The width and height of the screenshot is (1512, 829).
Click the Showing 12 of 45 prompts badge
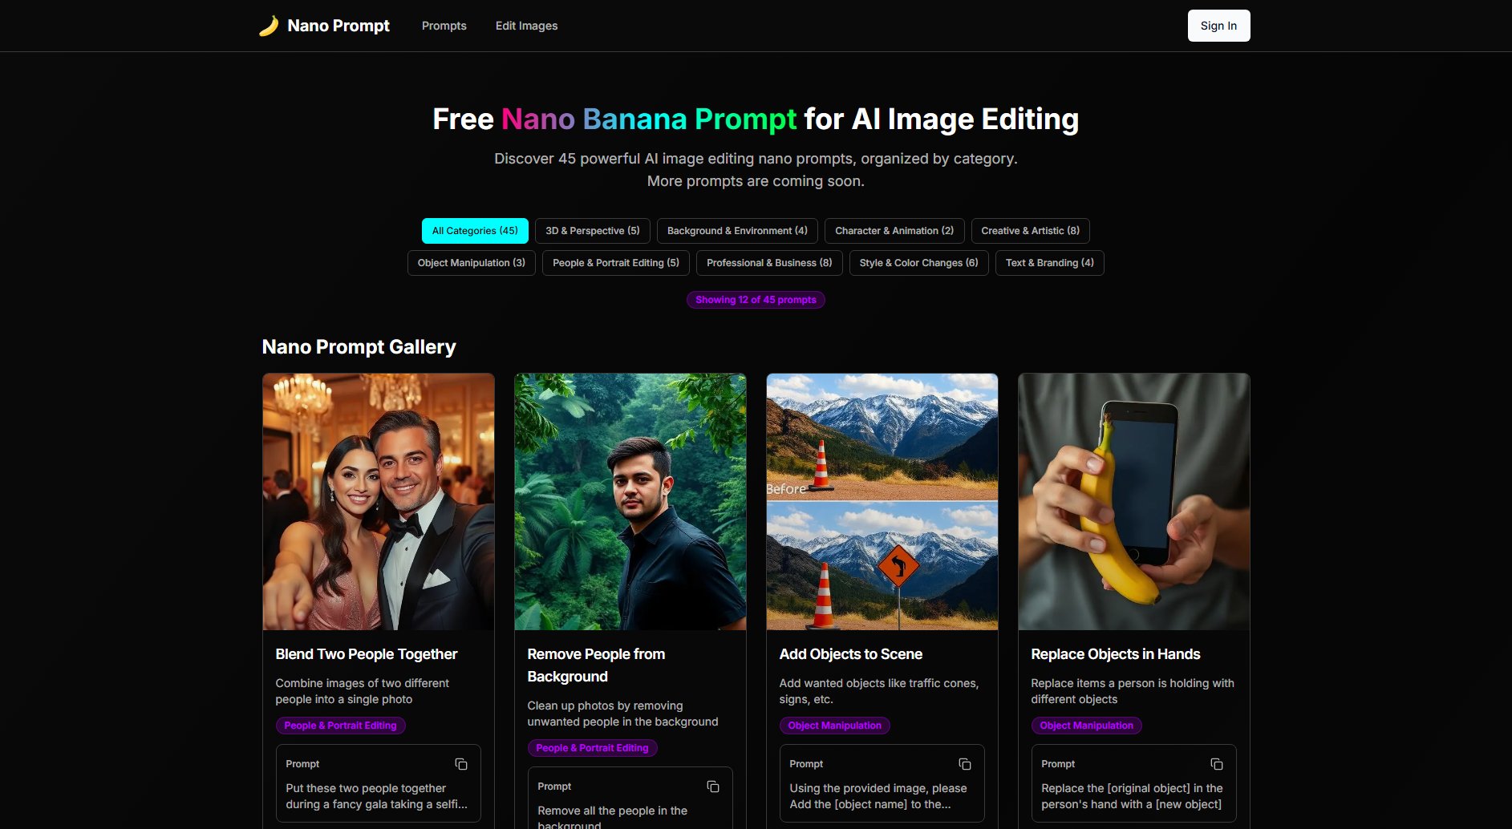point(756,300)
